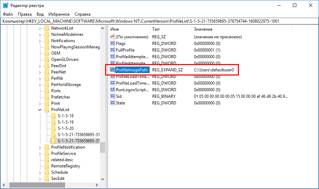Click the Sid binary value icon
The width and height of the screenshot is (319, 189).
[112, 96]
